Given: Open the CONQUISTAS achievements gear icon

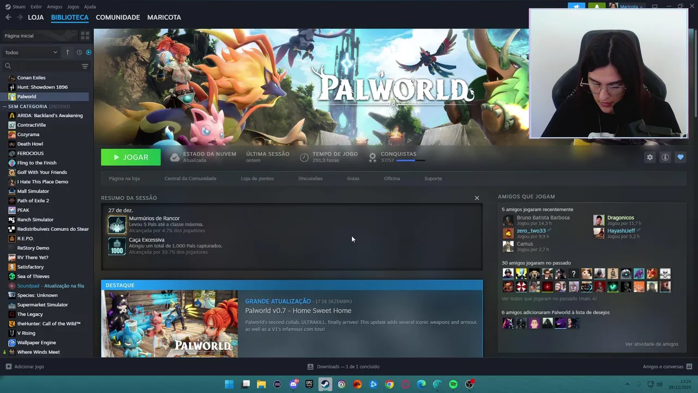Looking at the screenshot, I should coord(372,157).
